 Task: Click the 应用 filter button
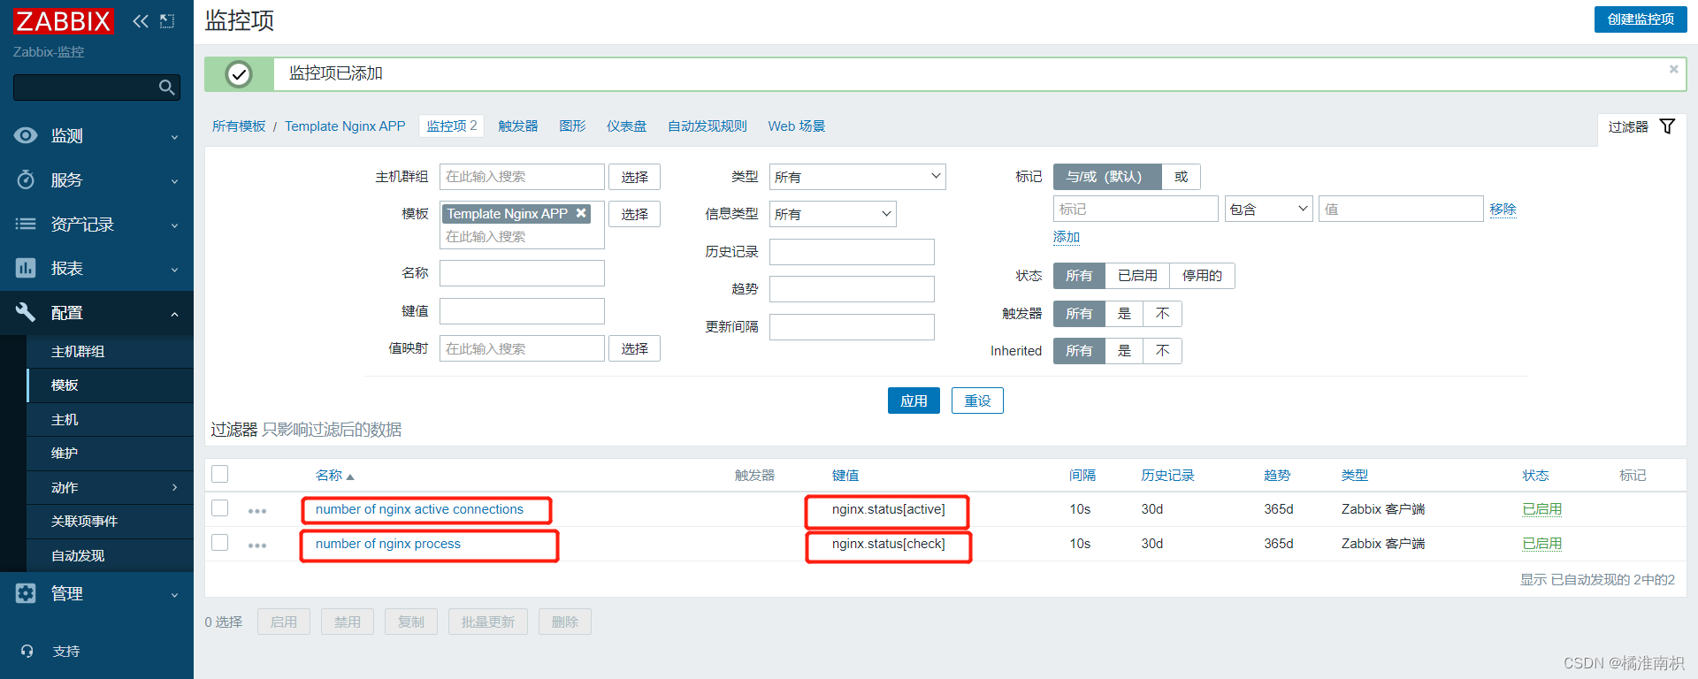914,401
